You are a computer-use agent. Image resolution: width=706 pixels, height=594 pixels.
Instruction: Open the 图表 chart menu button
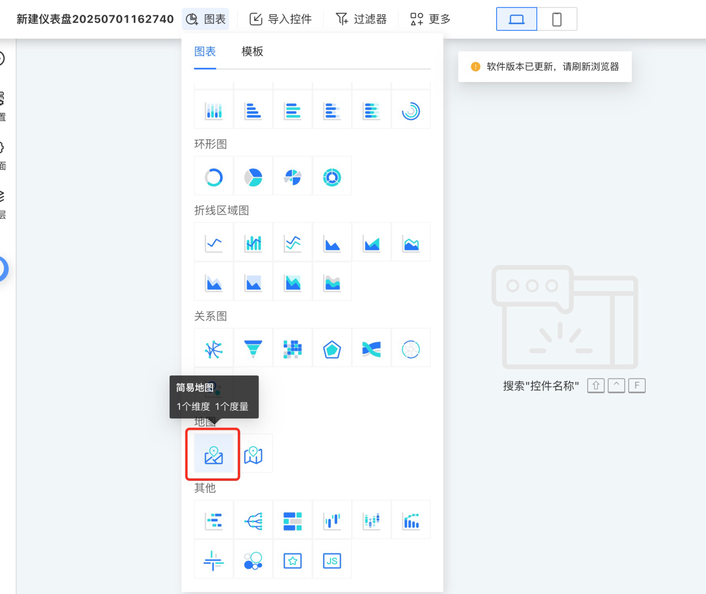205,19
